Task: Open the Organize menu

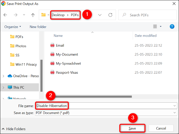Action: coord(13,27)
